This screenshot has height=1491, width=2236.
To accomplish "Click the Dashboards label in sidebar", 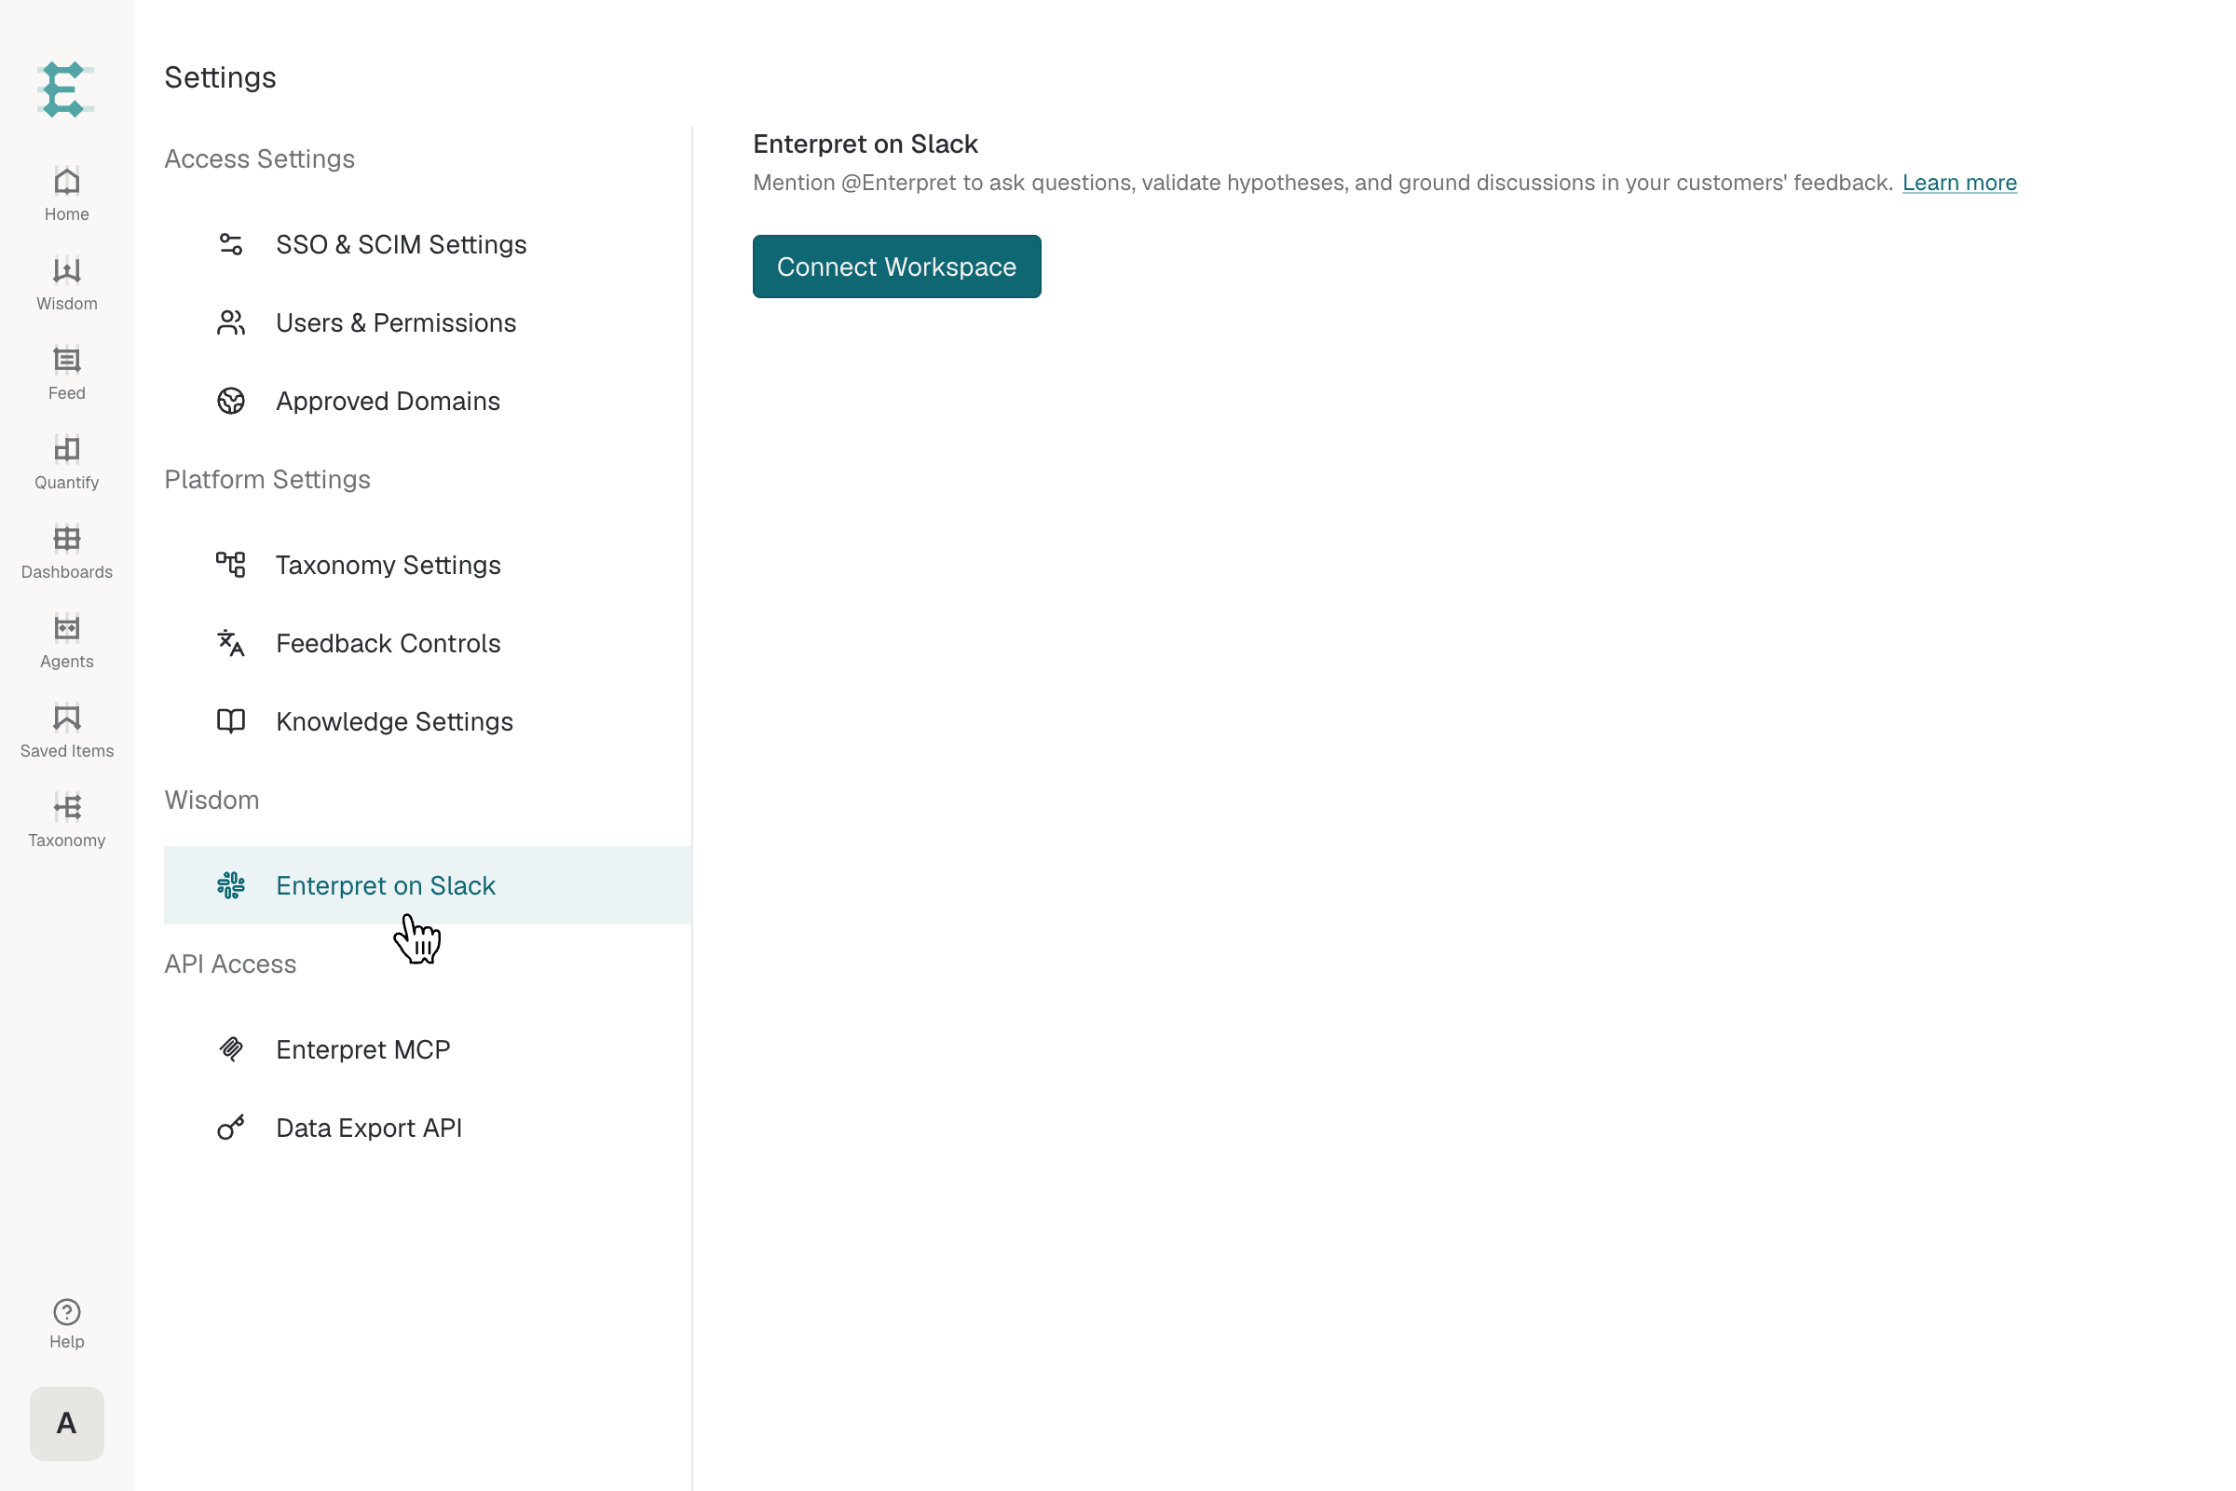I will point(66,571).
